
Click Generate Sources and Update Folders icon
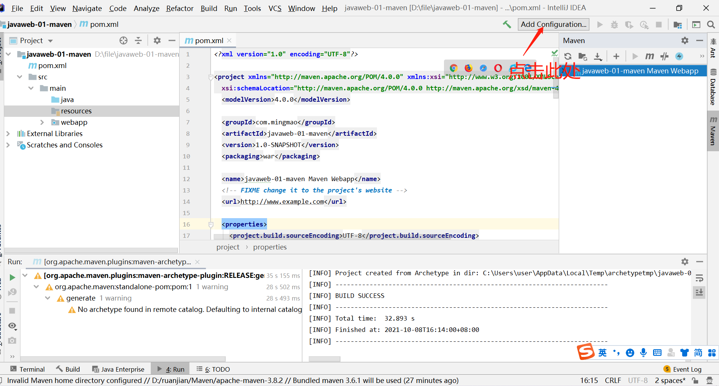[x=583, y=56]
